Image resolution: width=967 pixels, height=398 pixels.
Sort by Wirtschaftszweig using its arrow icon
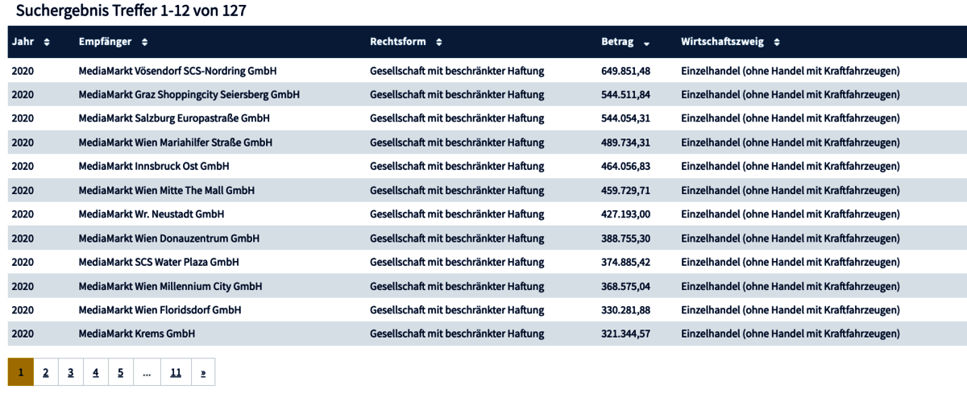coord(777,42)
